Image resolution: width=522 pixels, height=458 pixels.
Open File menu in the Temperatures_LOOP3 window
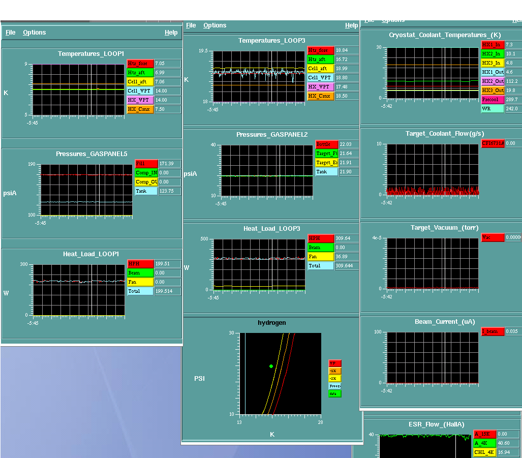(x=191, y=25)
